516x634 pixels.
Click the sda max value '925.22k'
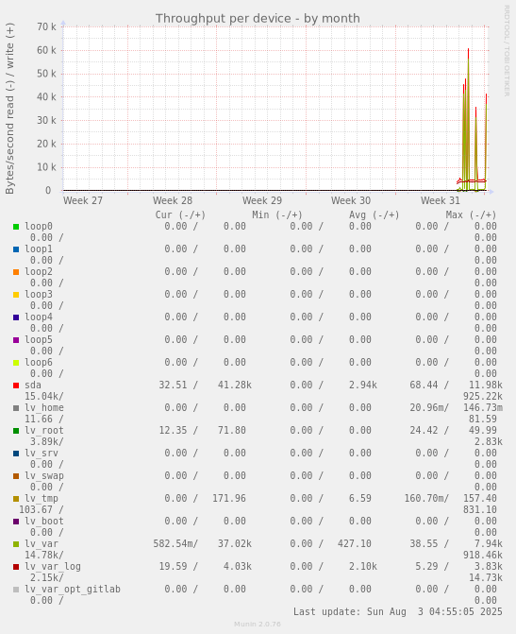[483, 397]
